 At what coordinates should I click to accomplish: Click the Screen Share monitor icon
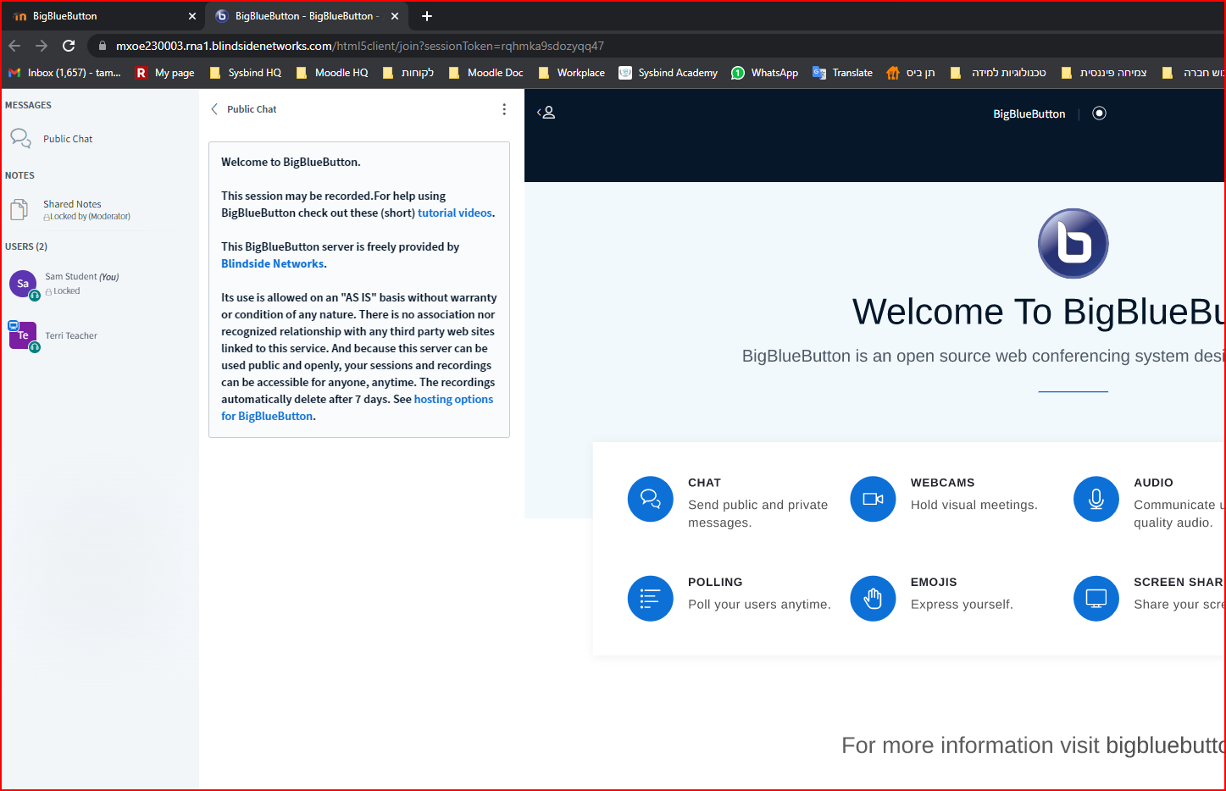[x=1096, y=598]
